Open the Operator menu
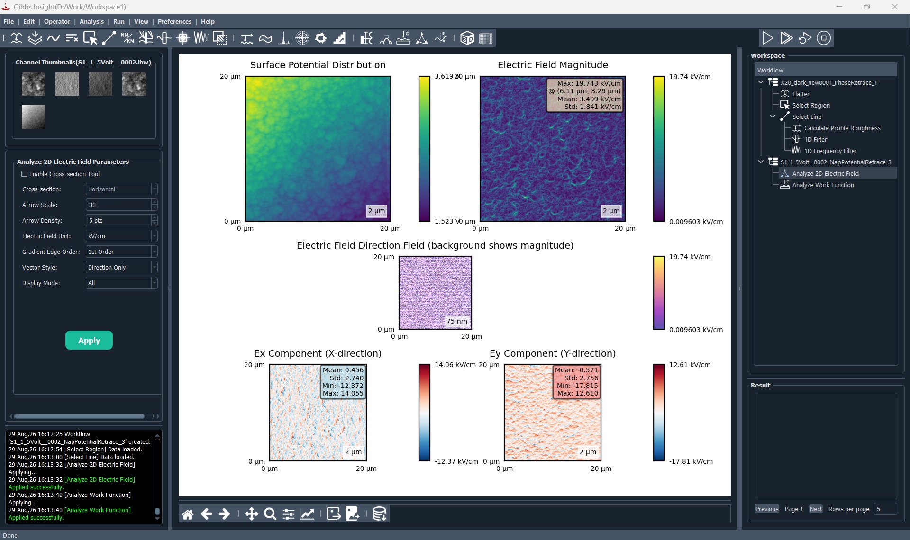This screenshot has height=540, width=910. (x=57, y=21)
